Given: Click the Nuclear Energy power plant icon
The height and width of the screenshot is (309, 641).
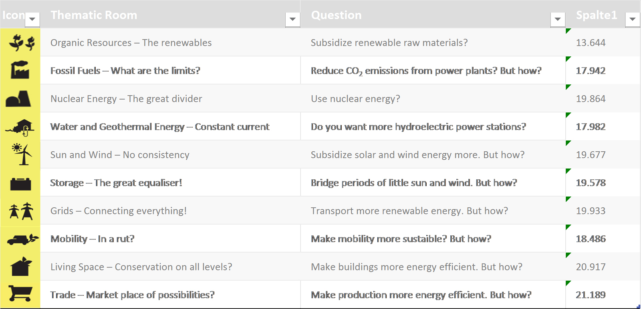Looking at the screenshot, I should [x=18, y=98].
